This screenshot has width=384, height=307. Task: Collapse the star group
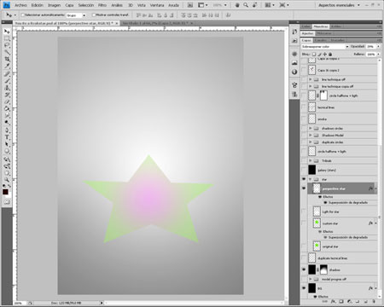[x=311, y=179]
